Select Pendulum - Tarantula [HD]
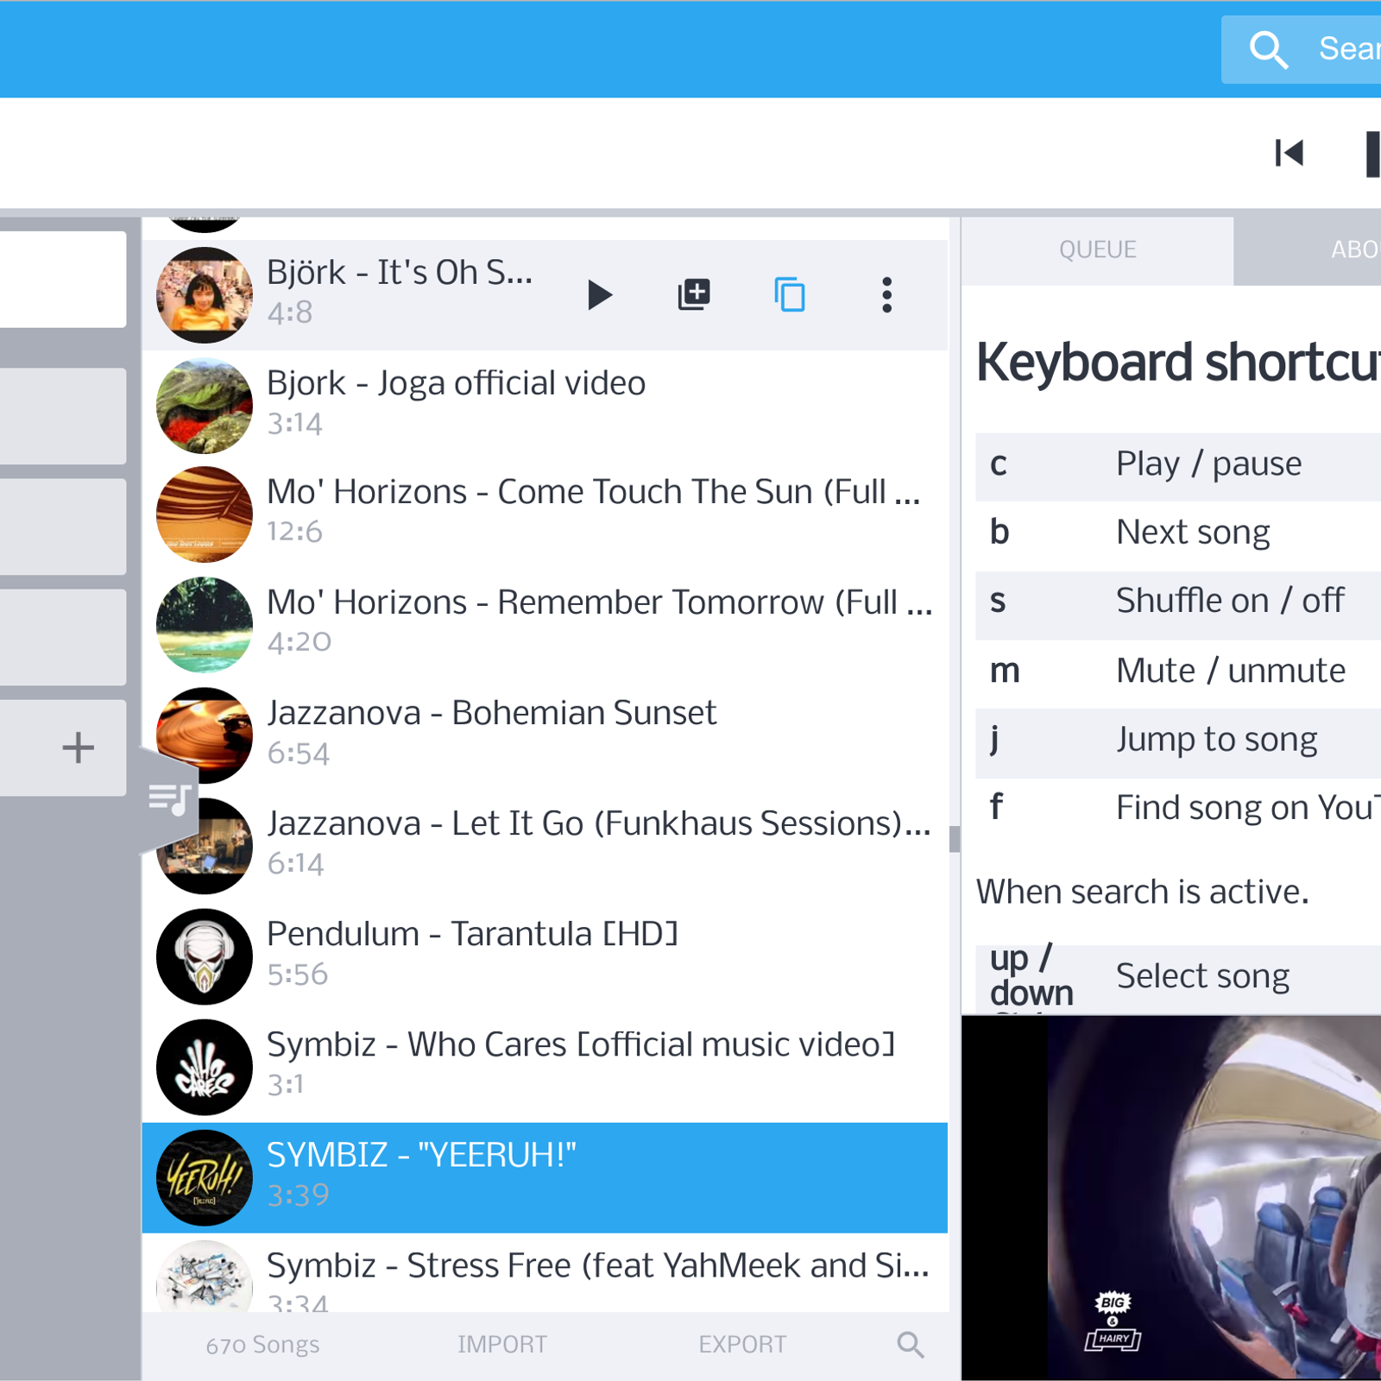Image resolution: width=1381 pixels, height=1381 pixels. pyautogui.click(x=545, y=956)
